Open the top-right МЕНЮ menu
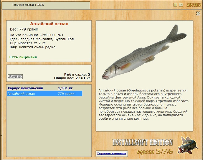 click(x=194, y=5)
